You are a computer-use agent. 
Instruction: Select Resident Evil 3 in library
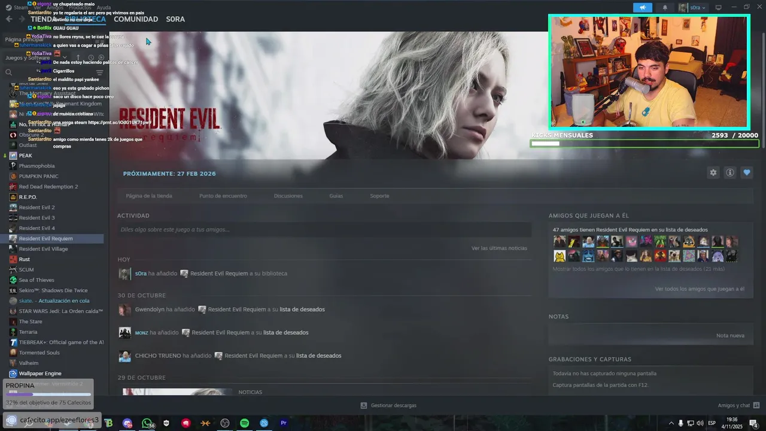coord(37,218)
